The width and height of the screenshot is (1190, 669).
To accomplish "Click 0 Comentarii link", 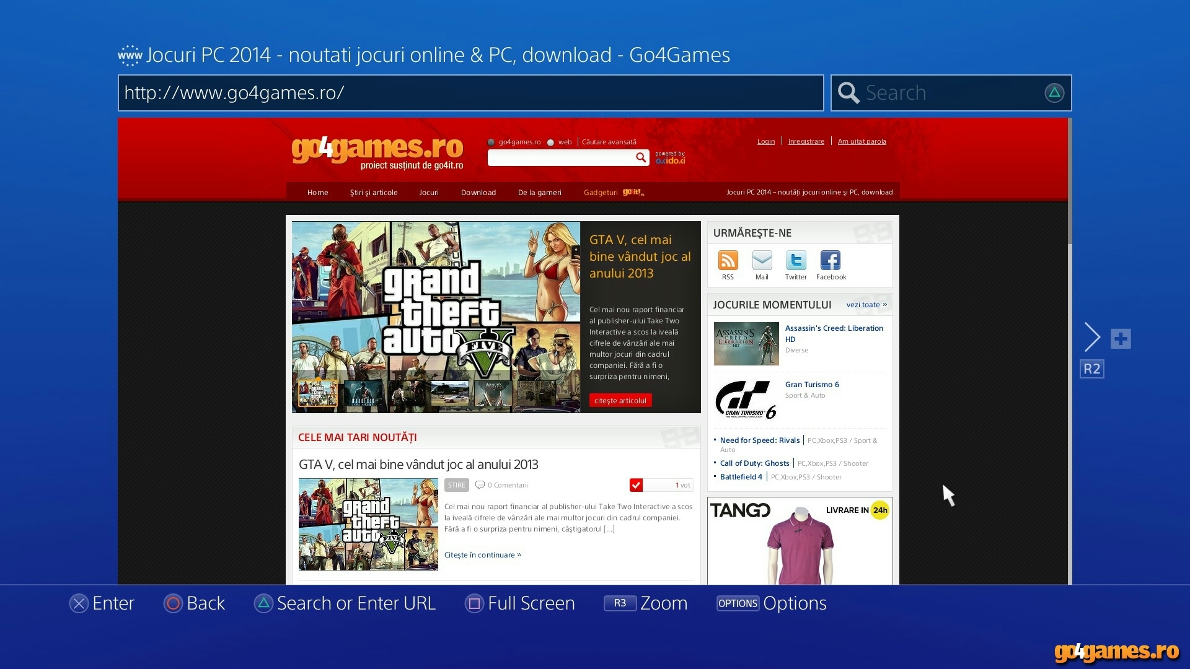I will click(x=508, y=485).
